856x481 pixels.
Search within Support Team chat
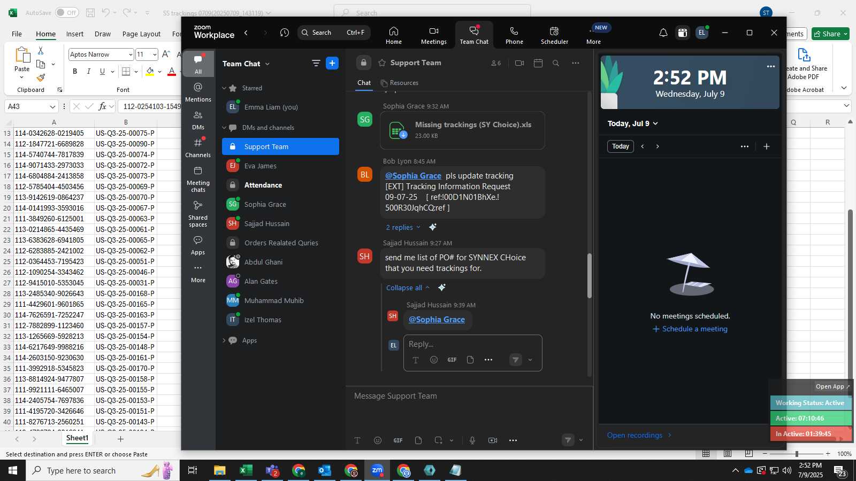coord(556,63)
